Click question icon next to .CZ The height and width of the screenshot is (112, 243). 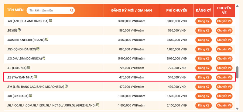click(x=38, y=49)
